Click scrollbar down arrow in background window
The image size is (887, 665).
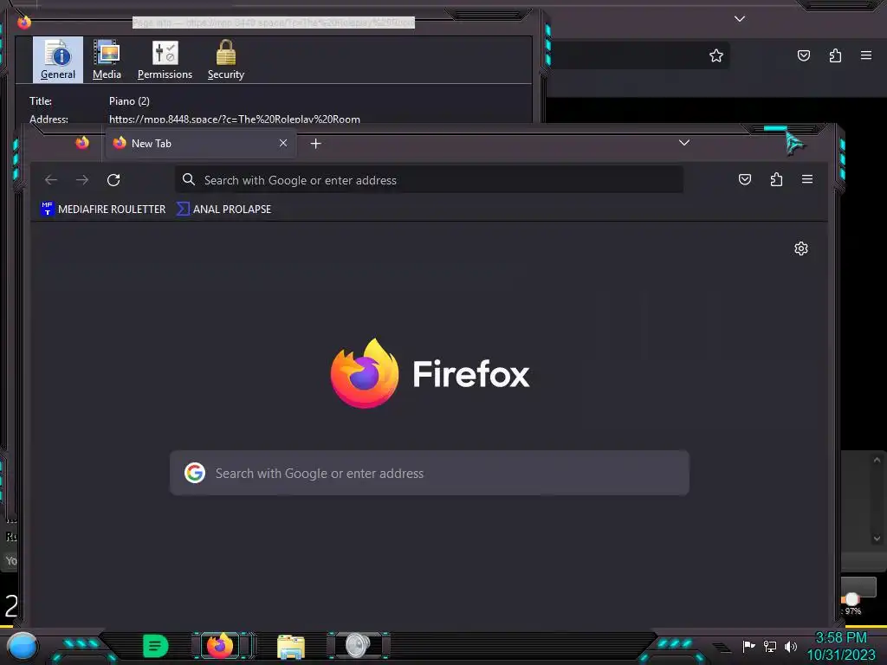(877, 539)
